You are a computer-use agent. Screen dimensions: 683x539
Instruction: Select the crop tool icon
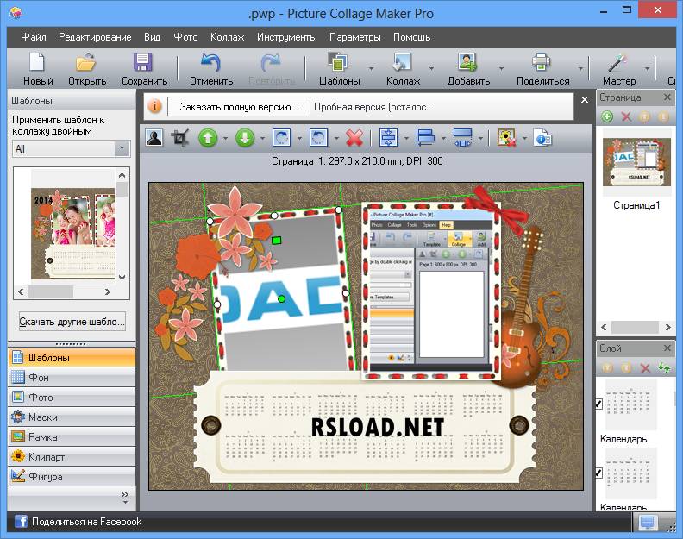(x=180, y=138)
